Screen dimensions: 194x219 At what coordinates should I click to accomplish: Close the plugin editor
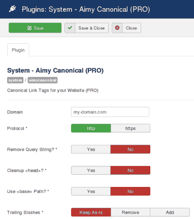(x=126, y=28)
